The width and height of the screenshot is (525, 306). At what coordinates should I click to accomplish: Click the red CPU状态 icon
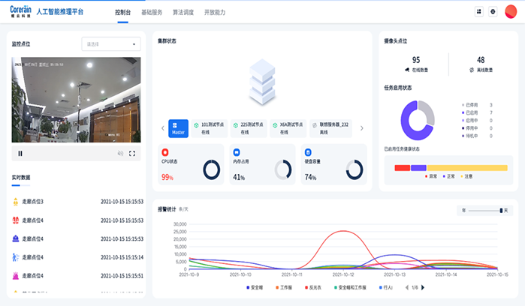click(165, 152)
